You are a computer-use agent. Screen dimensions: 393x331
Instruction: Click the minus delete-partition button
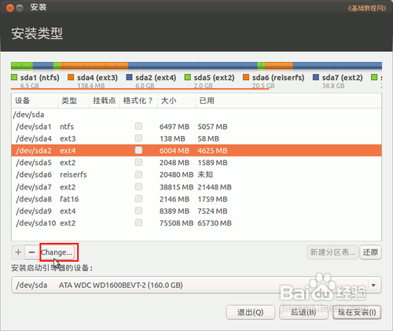[31, 252]
